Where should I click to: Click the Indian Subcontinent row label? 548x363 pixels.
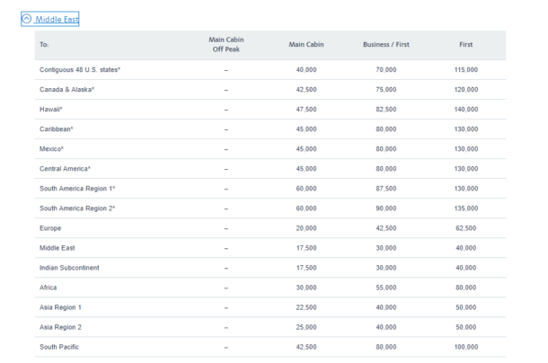[69, 268]
